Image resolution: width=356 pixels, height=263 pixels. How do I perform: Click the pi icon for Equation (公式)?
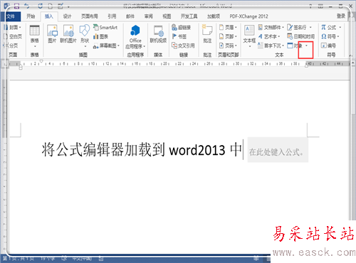tap(323, 28)
